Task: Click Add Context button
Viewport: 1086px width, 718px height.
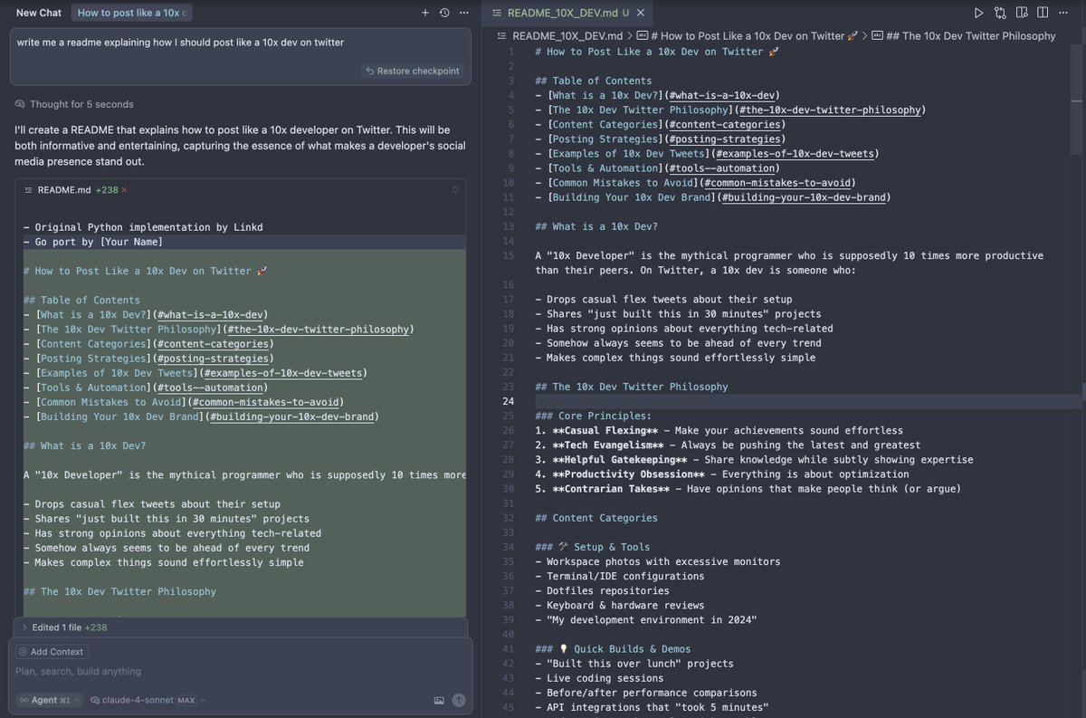Action: click(x=52, y=652)
